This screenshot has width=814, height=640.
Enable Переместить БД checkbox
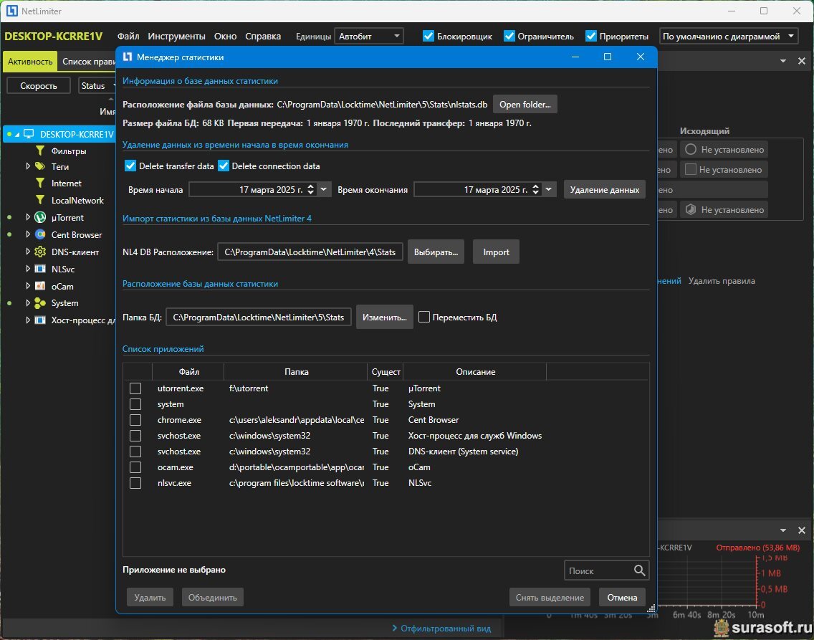click(424, 317)
